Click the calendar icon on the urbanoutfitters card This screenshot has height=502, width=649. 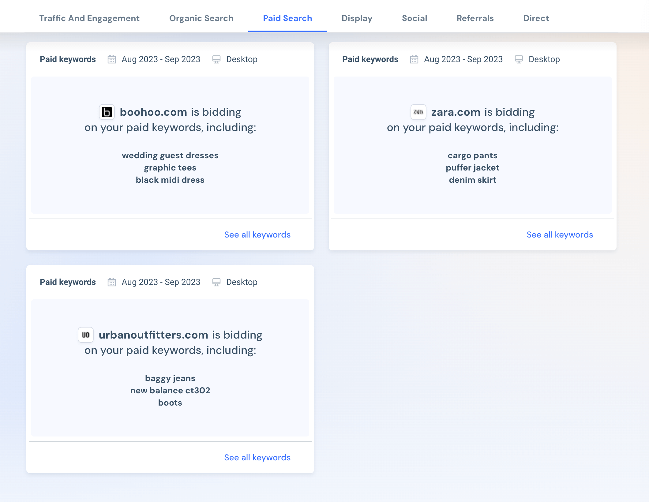click(112, 282)
